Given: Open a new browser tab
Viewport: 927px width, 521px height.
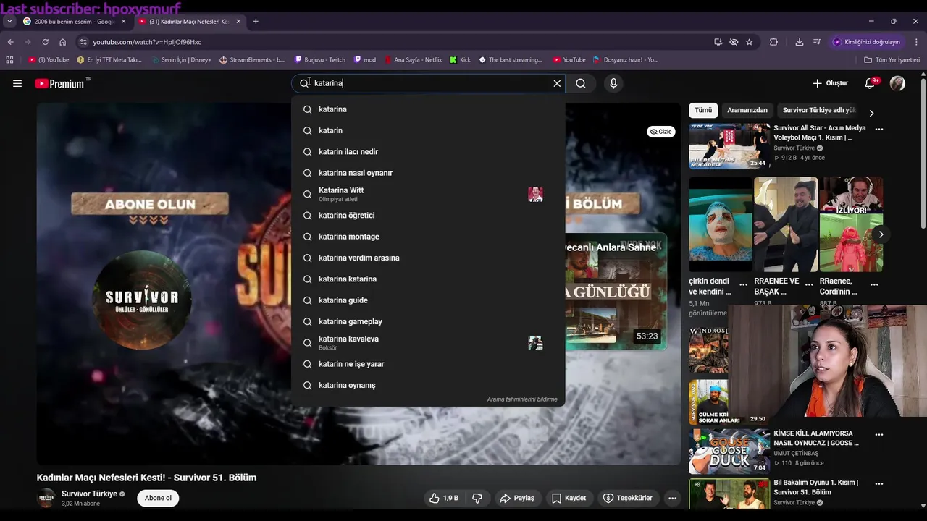Looking at the screenshot, I should click(256, 22).
